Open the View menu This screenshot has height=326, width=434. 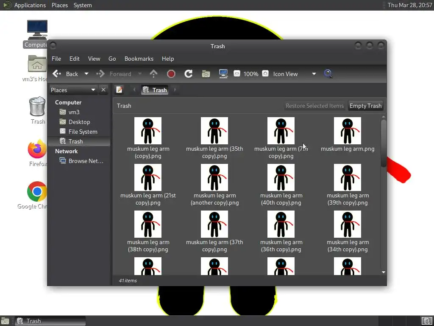(x=94, y=59)
